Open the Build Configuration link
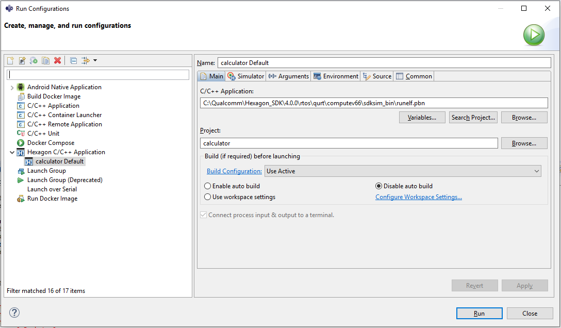Viewport: 561px width, 328px height. click(x=234, y=171)
